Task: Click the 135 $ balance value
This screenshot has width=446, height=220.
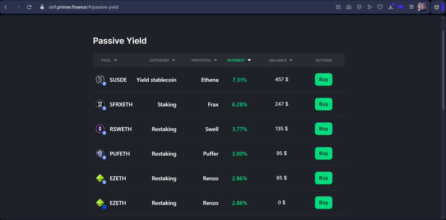Action: click(281, 129)
